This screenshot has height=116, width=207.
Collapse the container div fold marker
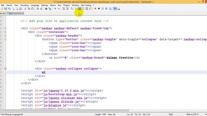[5, 32]
